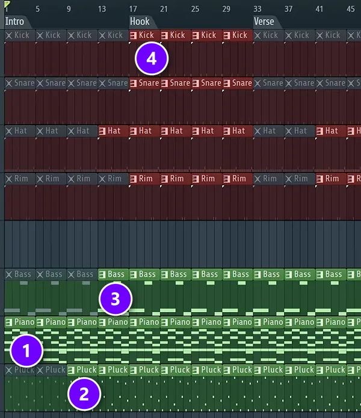The width and height of the screenshot is (361, 418).
Task: Select the active Bass clip title at bar 21
Action: 178,274
